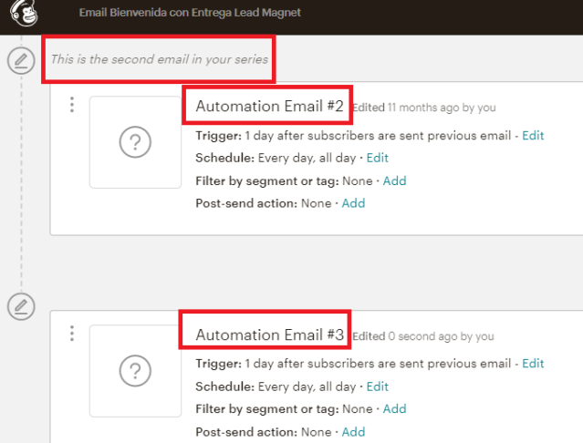Edit the trigger for Automation Email #2
The width and height of the screenshot is (583, 443).
(x=533, y=135)
